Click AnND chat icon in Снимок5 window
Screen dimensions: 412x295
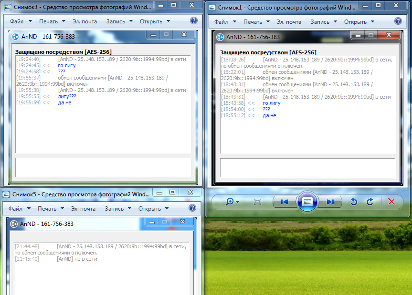click(x=14, y=224)
